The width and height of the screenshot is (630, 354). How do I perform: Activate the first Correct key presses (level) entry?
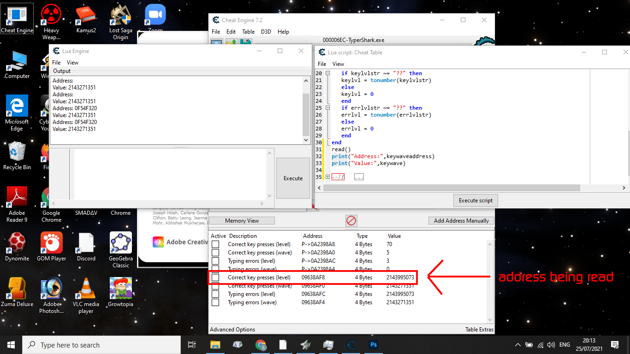coord(215,244)
